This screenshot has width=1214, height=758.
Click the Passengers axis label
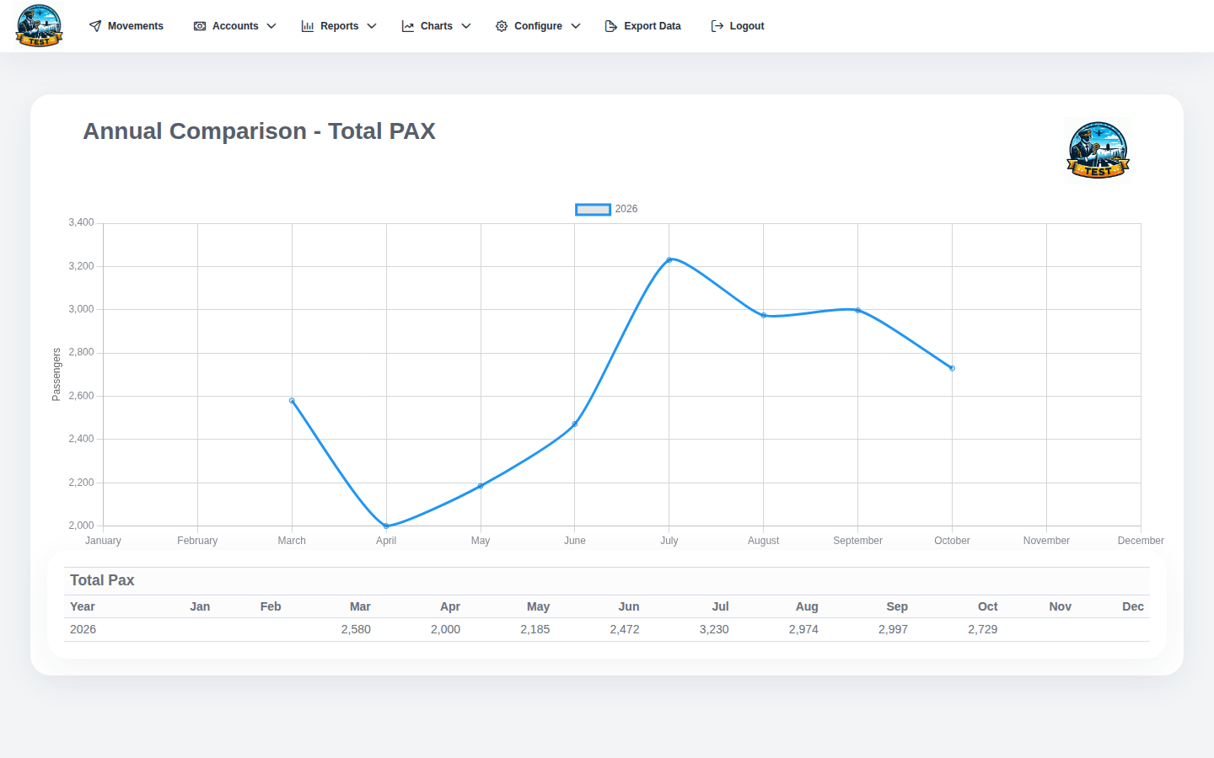coord(56,374)
